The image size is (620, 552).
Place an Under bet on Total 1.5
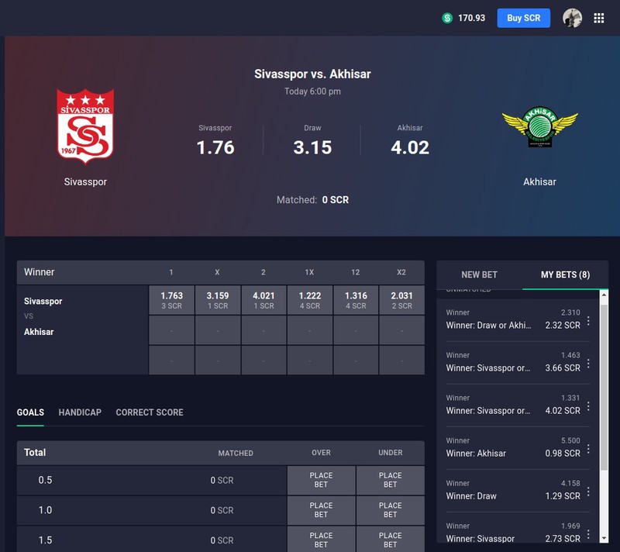[391, 540]
